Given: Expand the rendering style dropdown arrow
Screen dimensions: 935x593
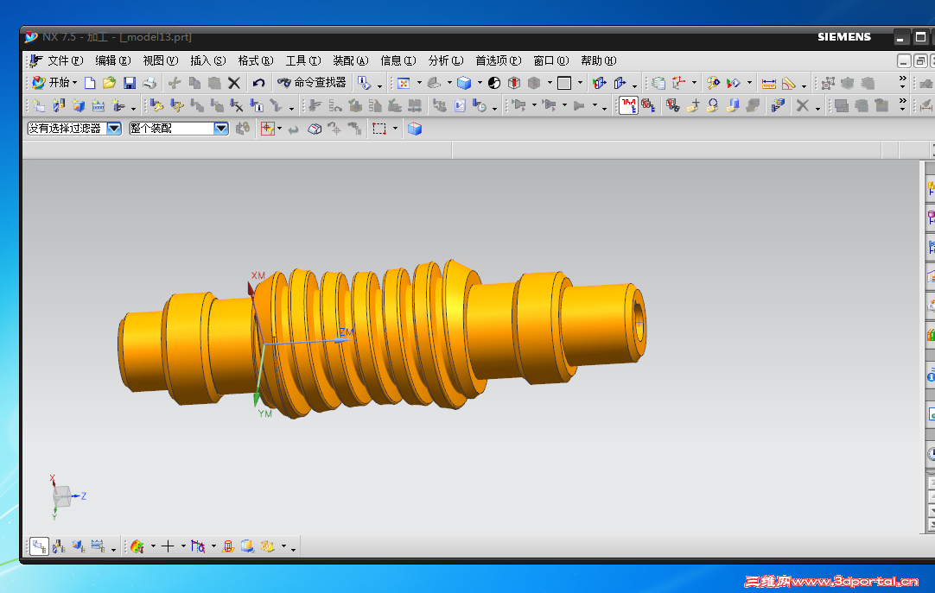Looking at the screenshot, I should (480, 83).
